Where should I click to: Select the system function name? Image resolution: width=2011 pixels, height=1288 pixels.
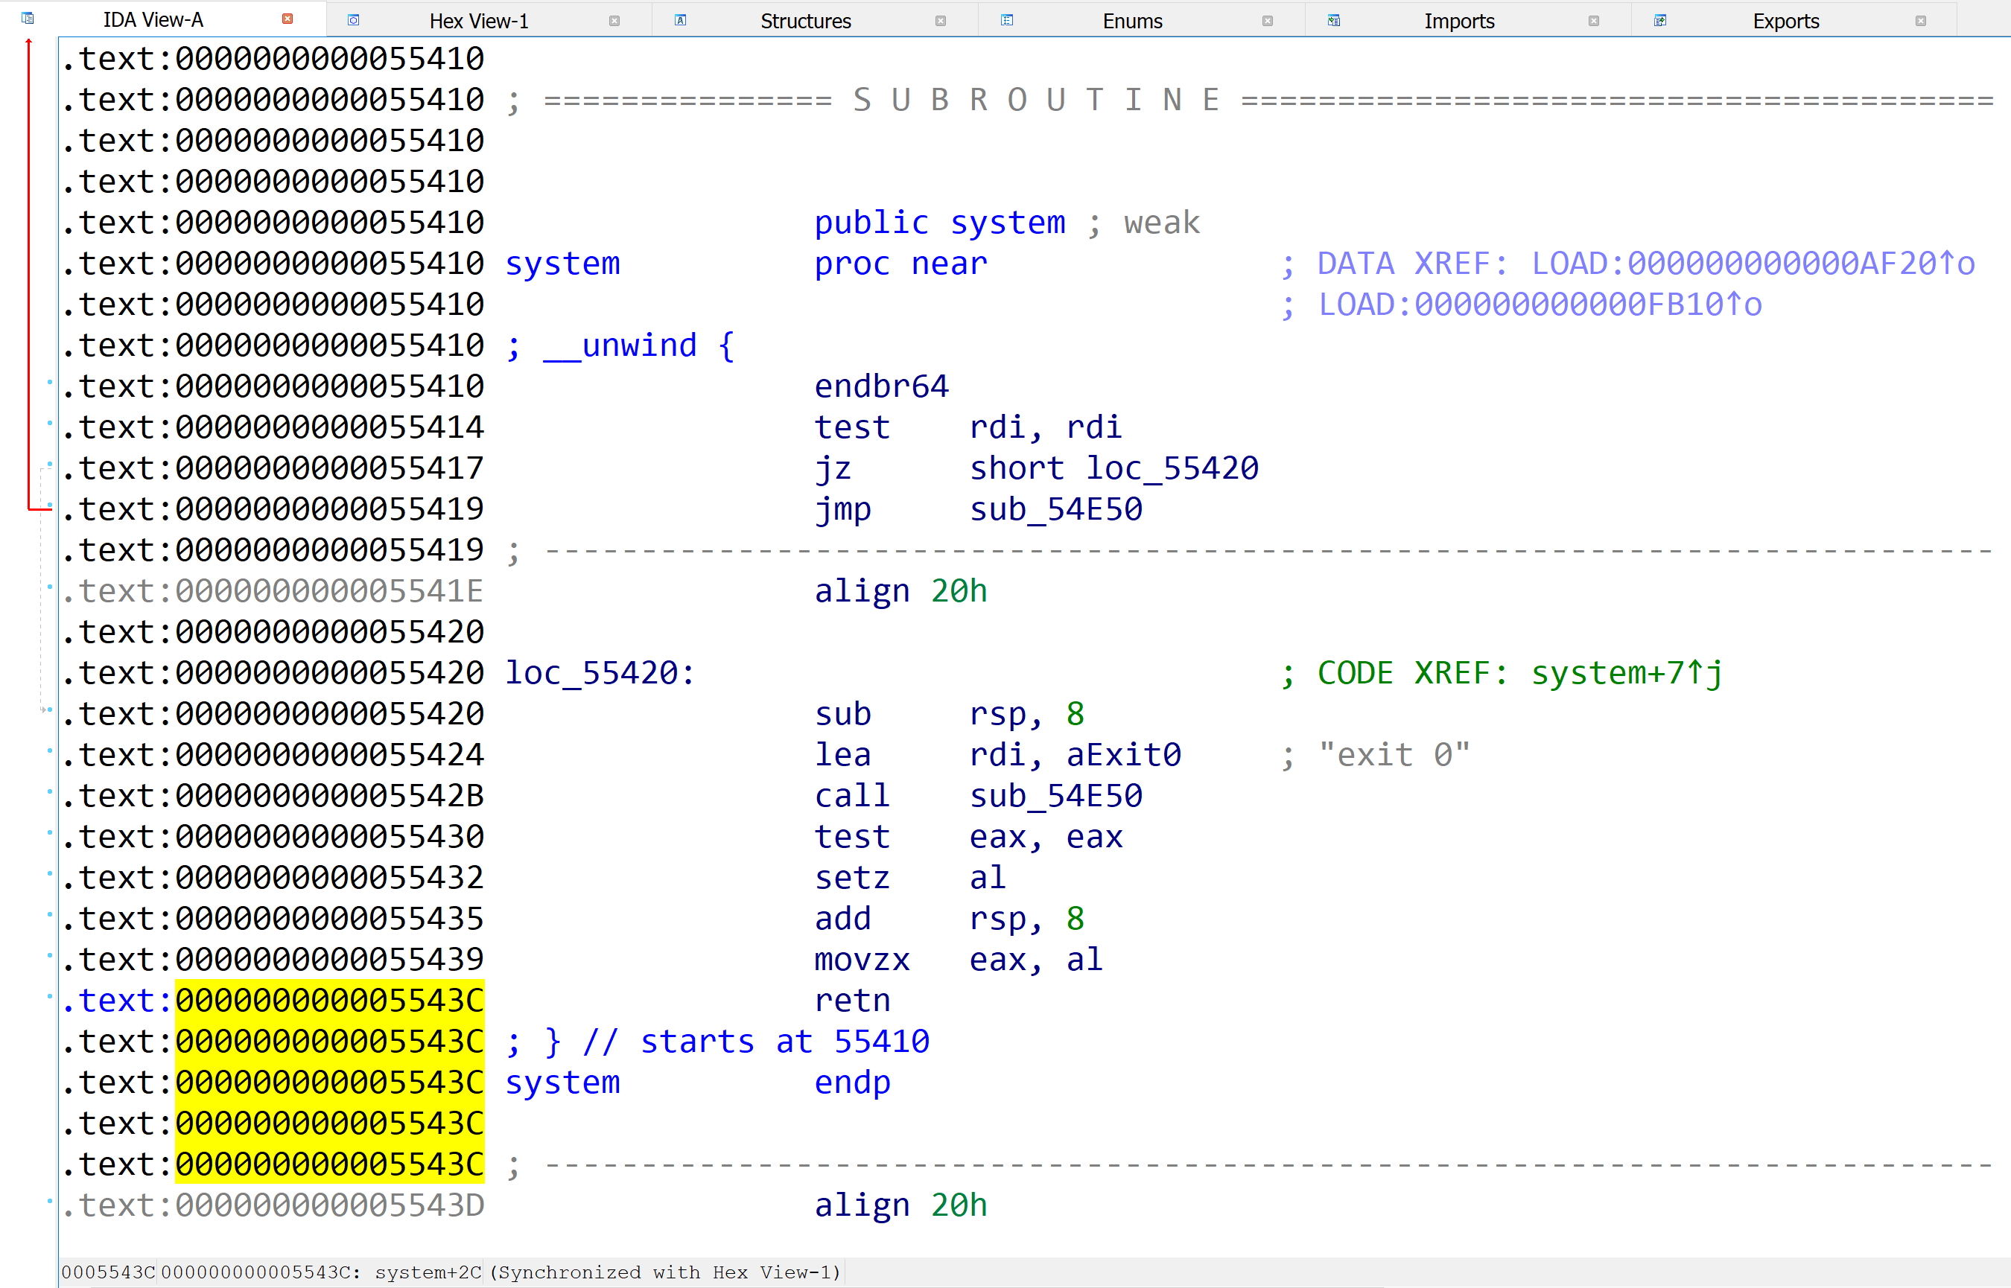tap(563, 263)
